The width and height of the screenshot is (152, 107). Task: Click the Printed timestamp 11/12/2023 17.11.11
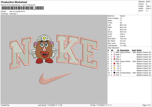pyautogui.click(x=104, y=105)
